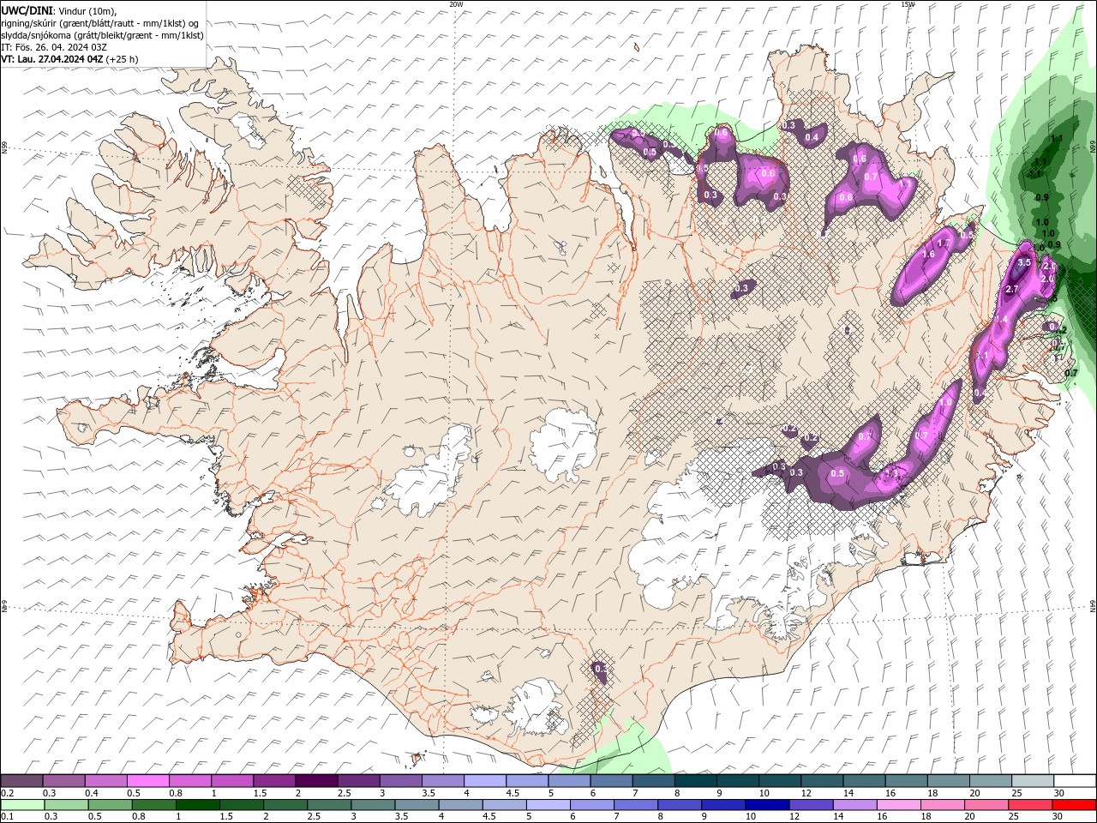Pick the medium green 0.5 rain legend swatch
This screenshot has height=823, width=1097.
(x=110, y=805)
